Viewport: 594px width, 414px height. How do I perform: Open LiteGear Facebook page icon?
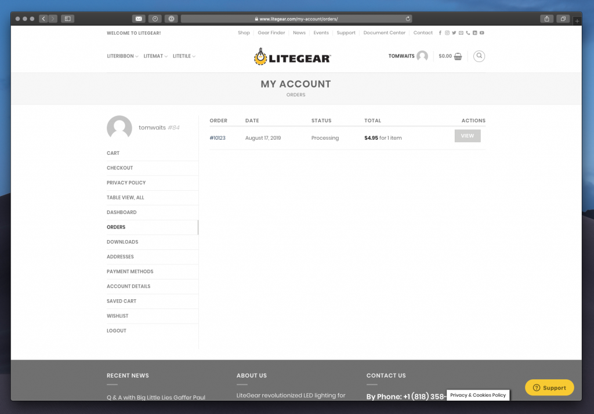point(440,33)
